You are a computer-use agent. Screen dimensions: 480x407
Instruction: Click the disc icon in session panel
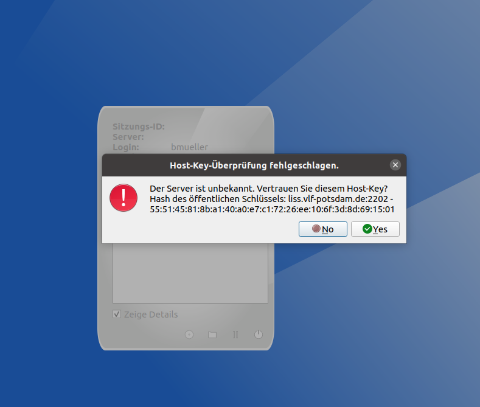click(189, 335)
